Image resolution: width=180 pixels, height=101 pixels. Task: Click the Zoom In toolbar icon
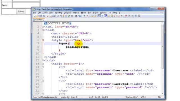(x=84, y=16)
